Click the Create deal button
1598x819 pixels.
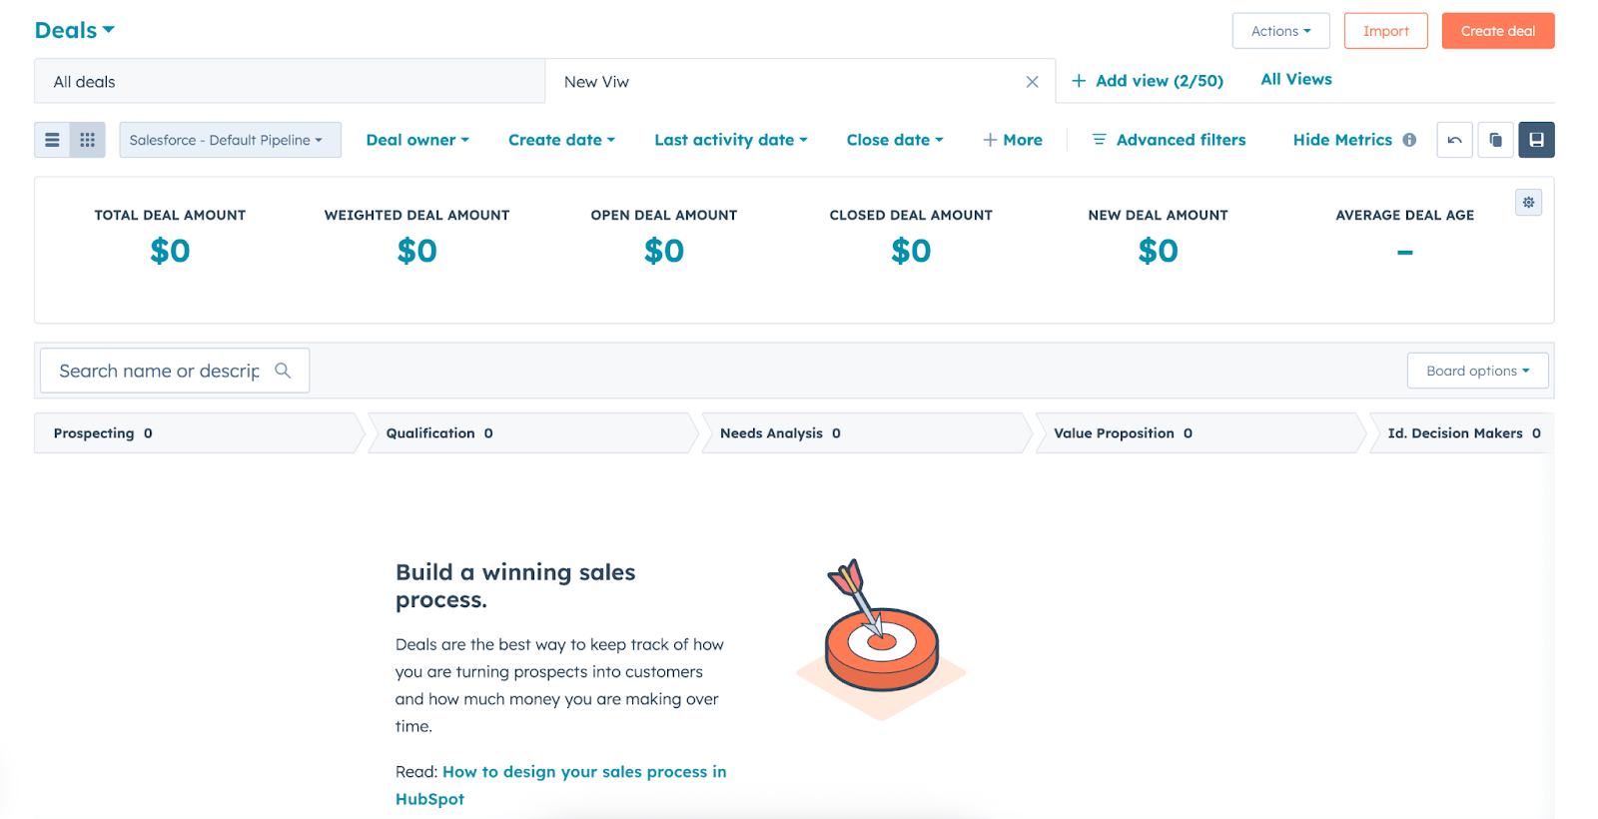1497,31
